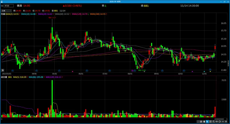The width and height of the screenshot is (230, 124).
Task: Open the 日線 period dropdown
Action: [6, 11]
